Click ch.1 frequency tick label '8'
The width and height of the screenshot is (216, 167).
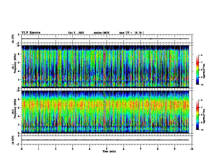(x=19, y=54)
